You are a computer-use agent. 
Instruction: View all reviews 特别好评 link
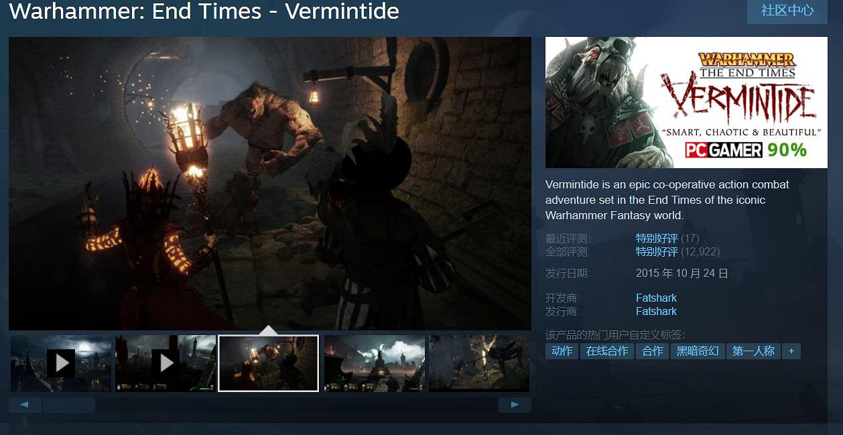[x=657, y=252]
